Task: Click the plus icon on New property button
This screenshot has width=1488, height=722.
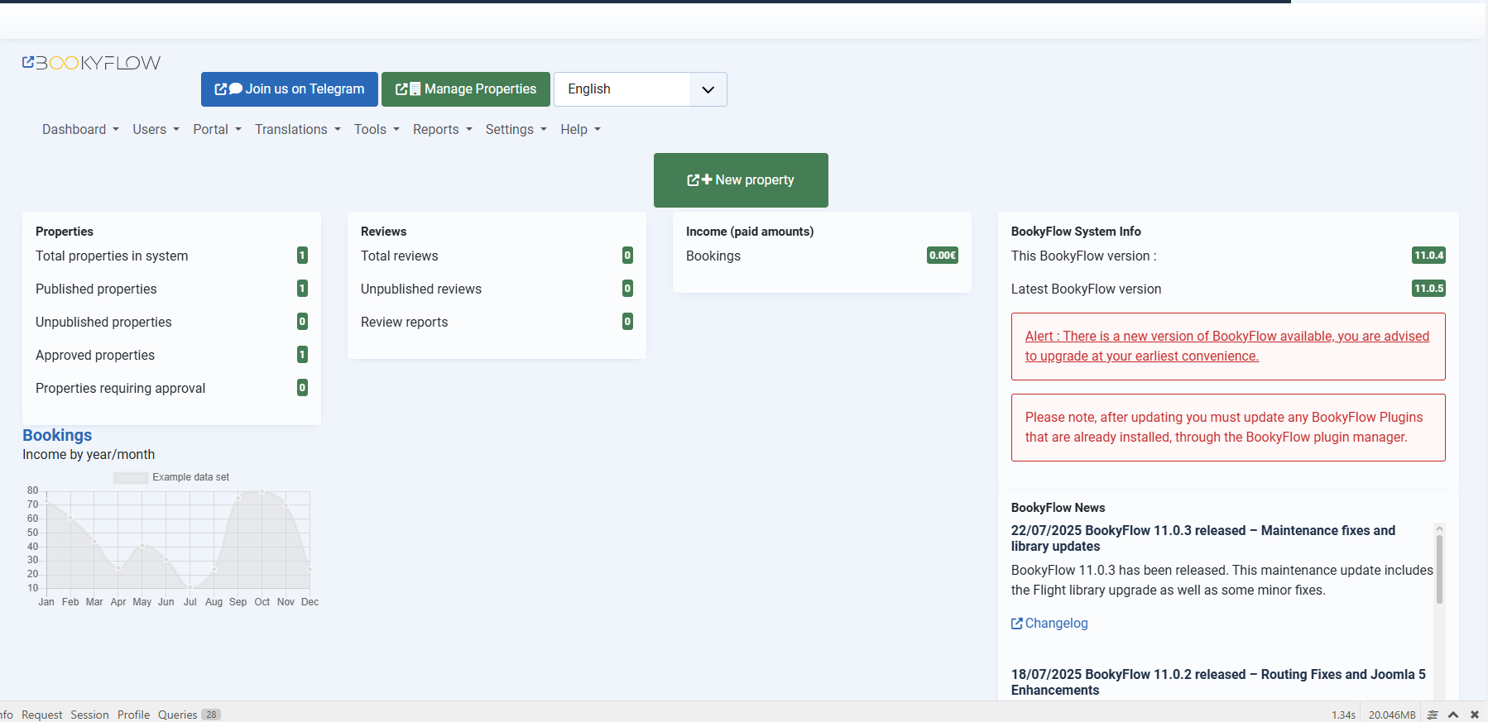Action: pyautogui.click(x=707, y=179)
